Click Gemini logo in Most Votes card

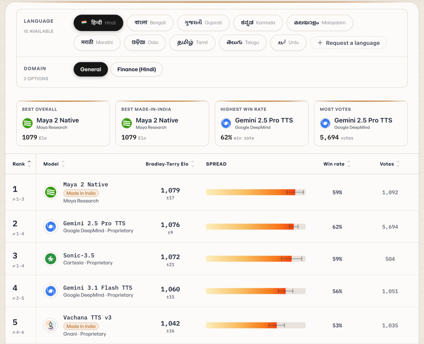tap(325, 123)
